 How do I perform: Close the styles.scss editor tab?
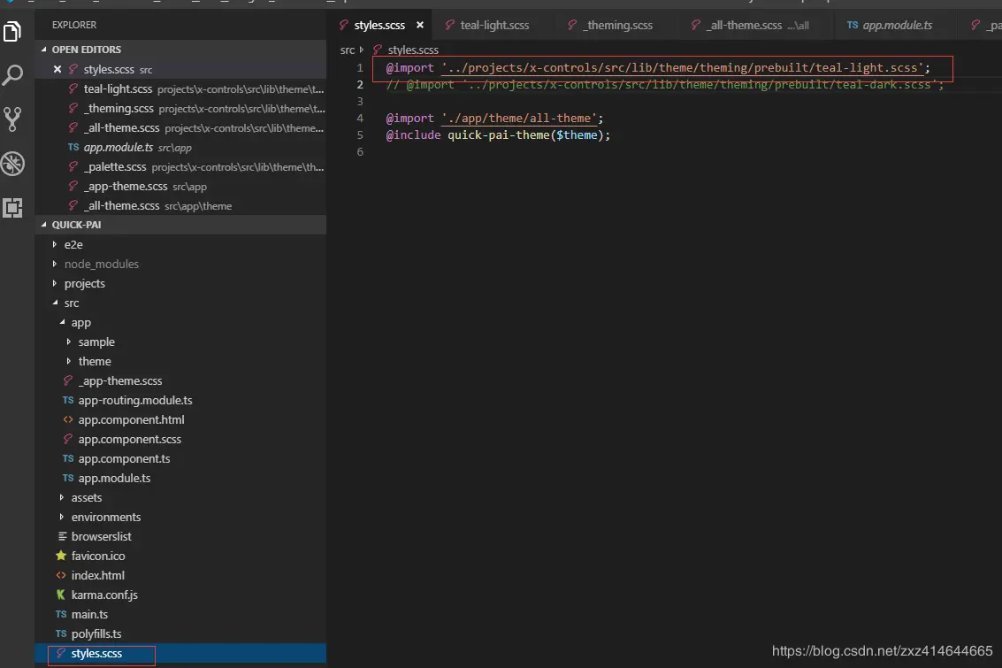click(x=420, y=26)
